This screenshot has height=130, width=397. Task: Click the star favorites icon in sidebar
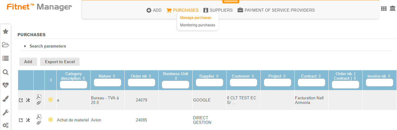(5, 32)
